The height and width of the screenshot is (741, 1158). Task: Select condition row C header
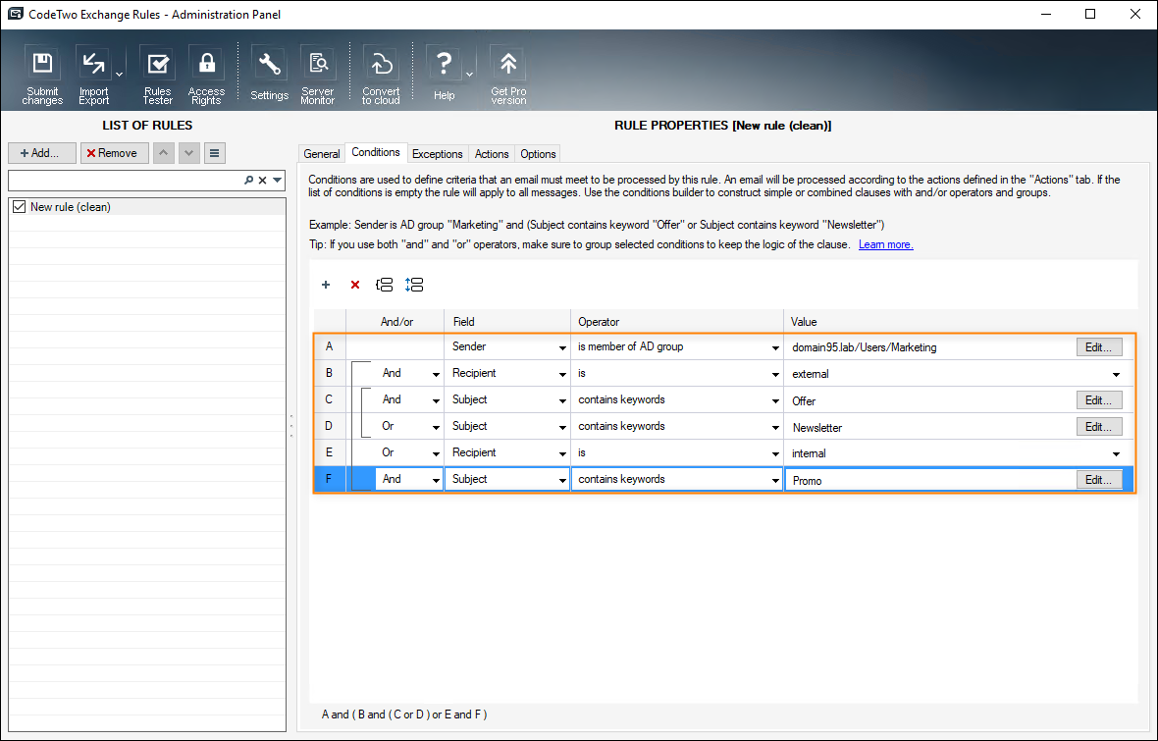[x=330, y=399]
